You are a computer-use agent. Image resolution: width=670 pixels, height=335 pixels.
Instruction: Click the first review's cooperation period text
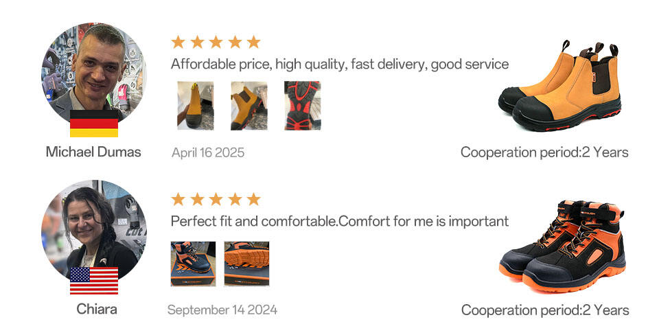[544, 152]
